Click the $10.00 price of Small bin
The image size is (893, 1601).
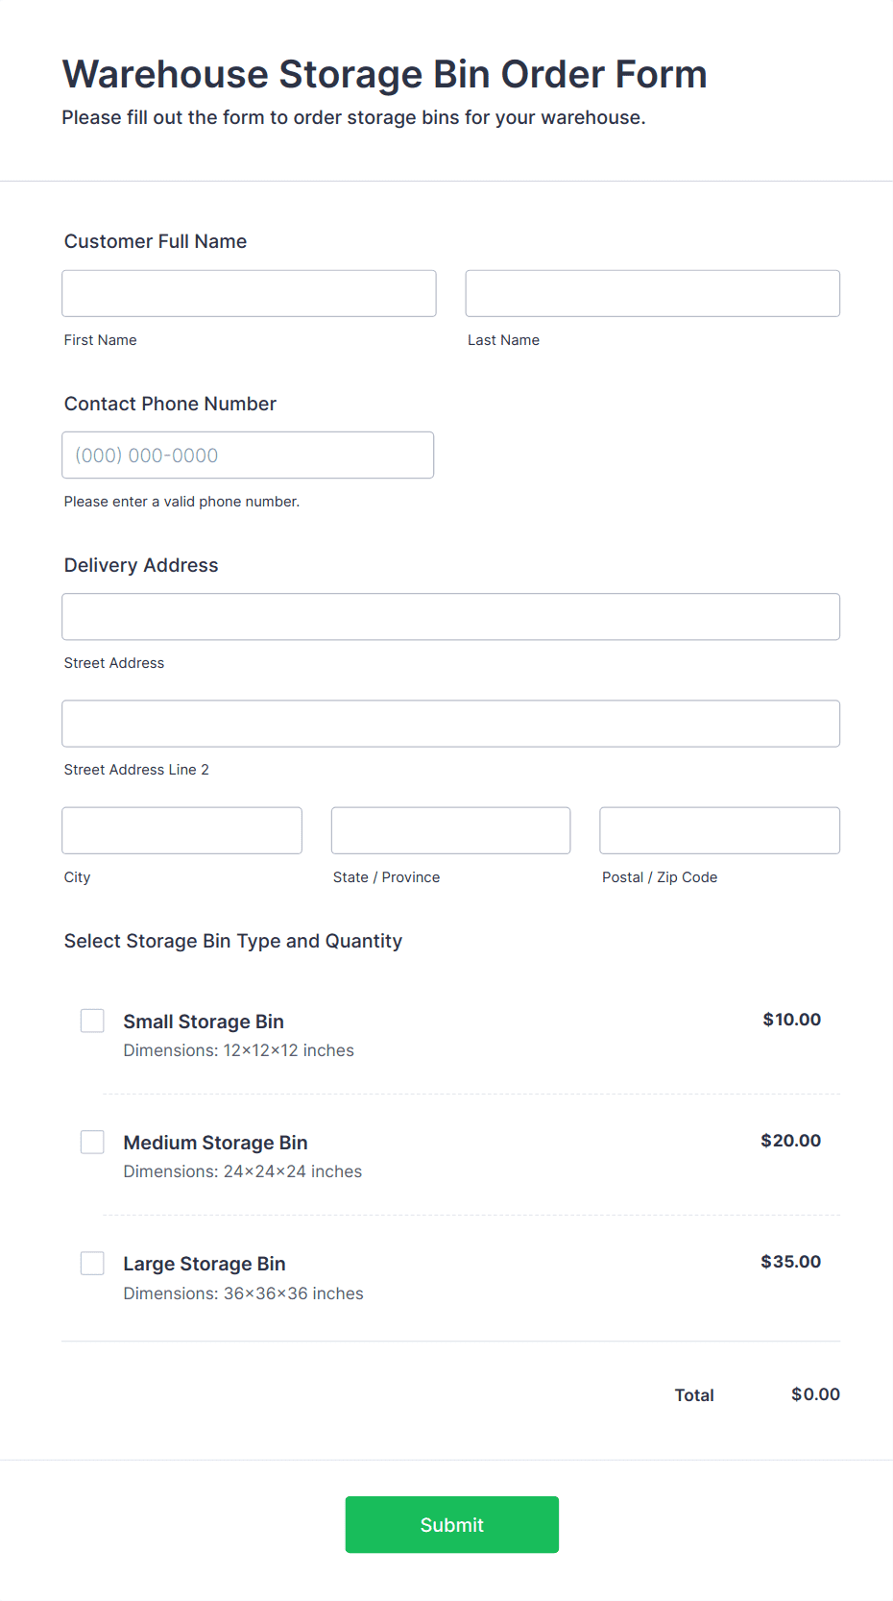point(791,1020)
